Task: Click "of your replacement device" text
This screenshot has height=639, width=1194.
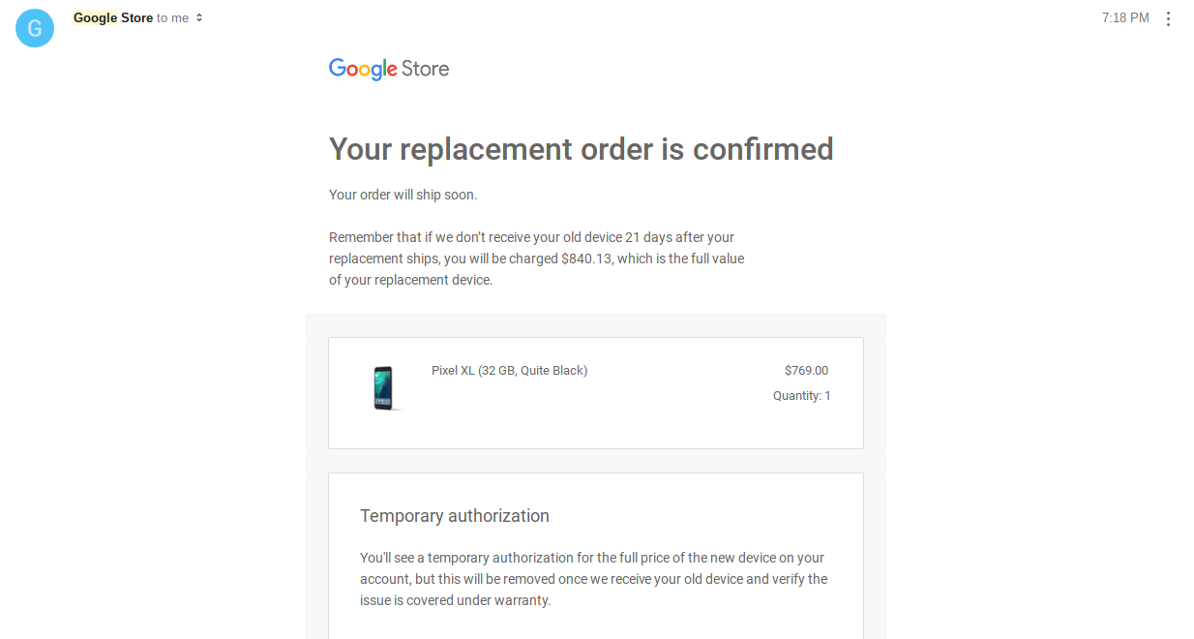Action: tap(410, 280)
